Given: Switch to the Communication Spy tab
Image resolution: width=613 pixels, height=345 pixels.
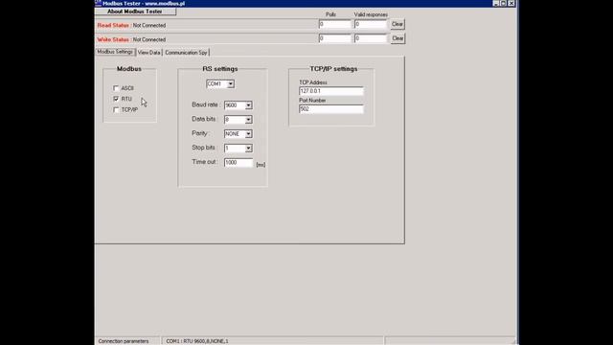Looking at the screenshot, I should pos(186,53).
